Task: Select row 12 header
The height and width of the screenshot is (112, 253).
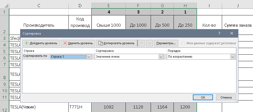Action: tap(4, 107)
